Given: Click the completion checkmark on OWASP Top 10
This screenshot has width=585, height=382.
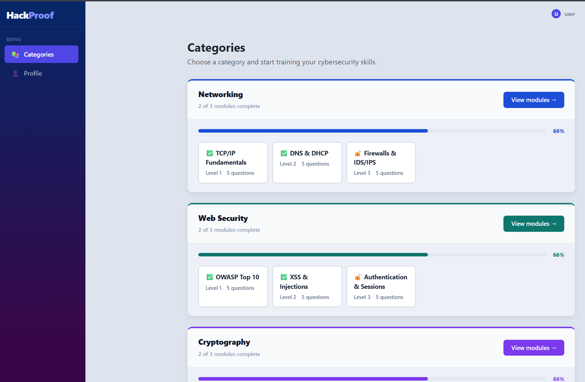Looking at the screenshot, I should pyautogui.click(x=210, y=277).
